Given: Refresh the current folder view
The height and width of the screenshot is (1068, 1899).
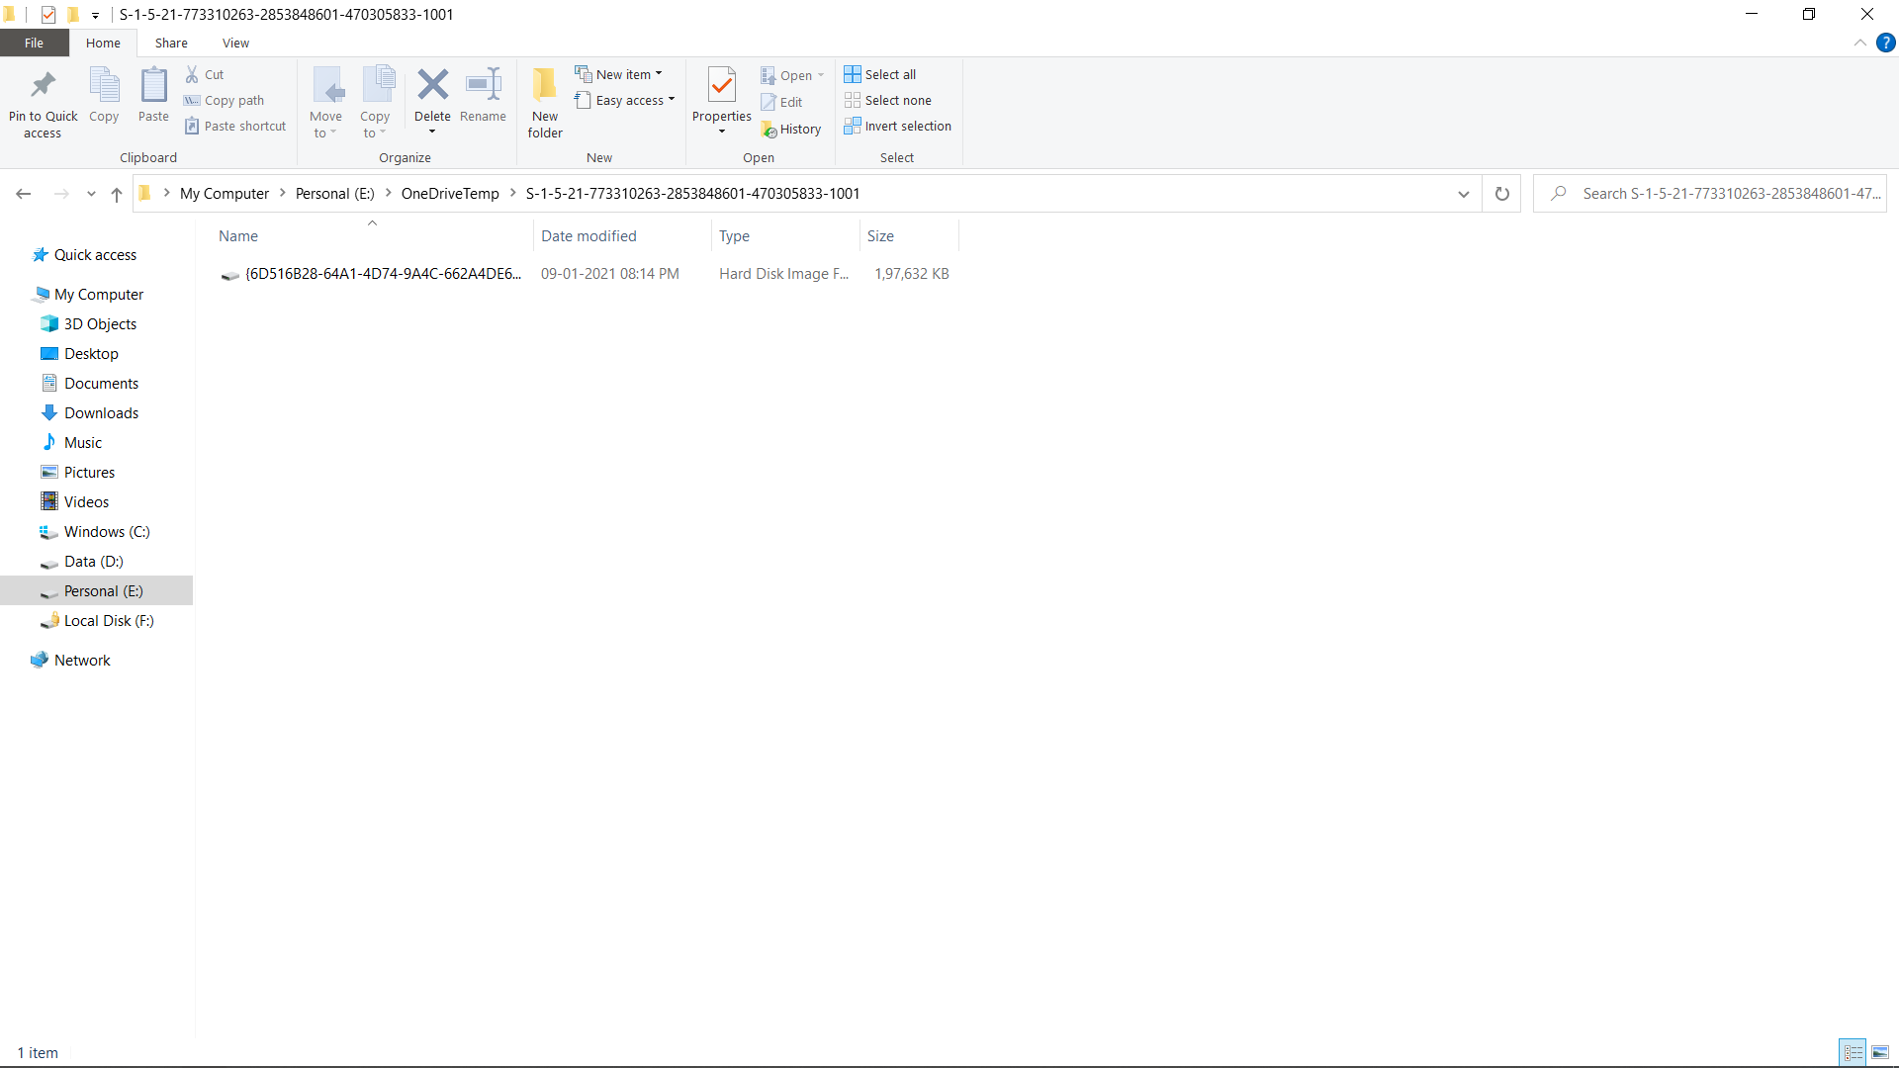Looking at the screenshot, I should pyautogui.click(x=1501, y=194).
